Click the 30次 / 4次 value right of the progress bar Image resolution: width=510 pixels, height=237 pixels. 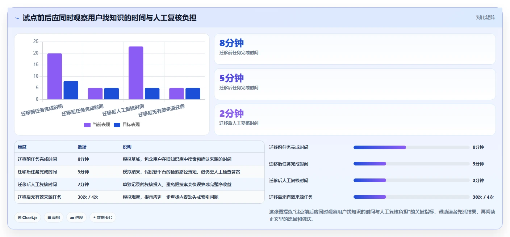[x=483, y=197]
